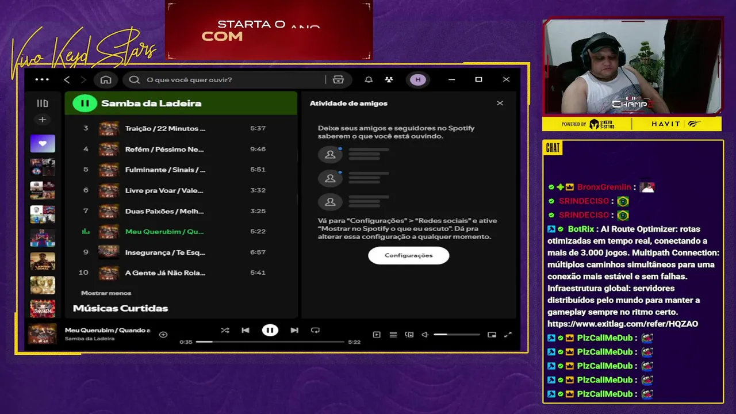Seek on the song progress bar
This screenshot has height=414, width=736.
click(270, 342)
